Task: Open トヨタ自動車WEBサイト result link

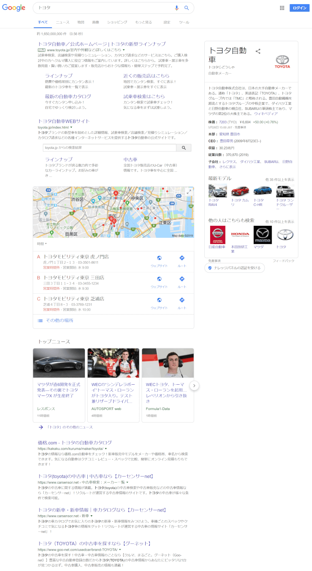Action: pyautogui.click(x=64, y=121)
